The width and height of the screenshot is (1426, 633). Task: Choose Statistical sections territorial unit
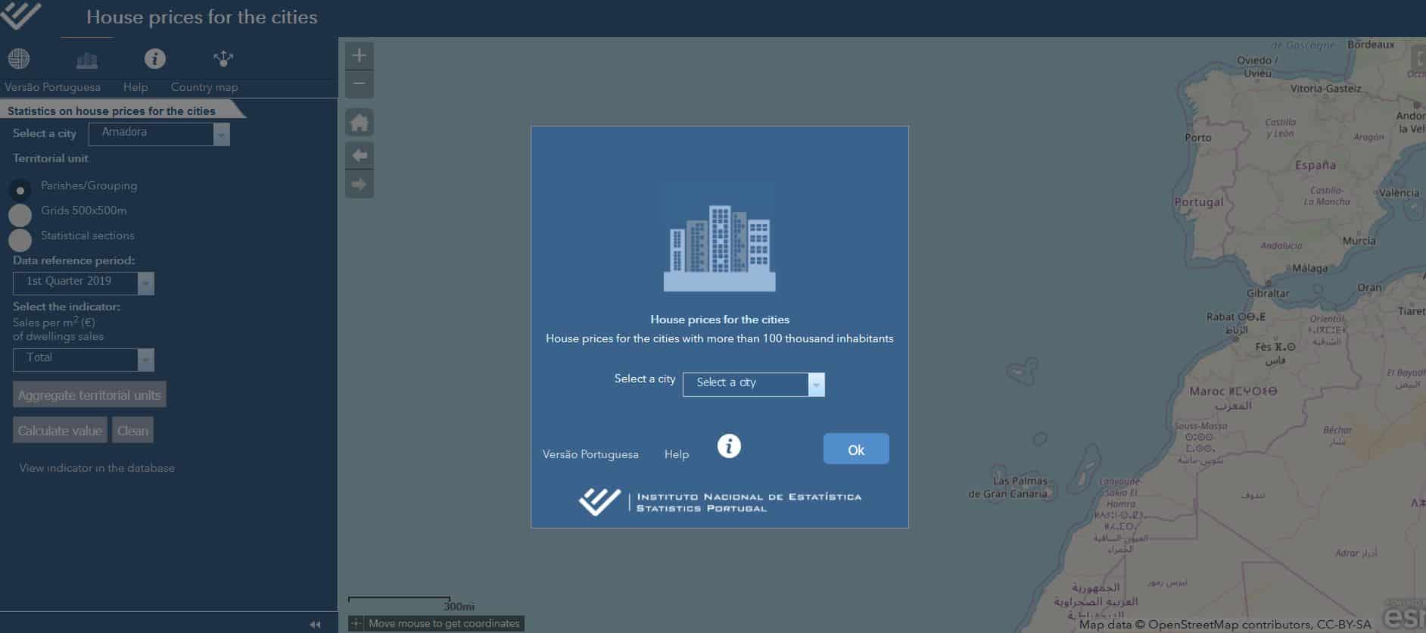click(x=20, y=240)
